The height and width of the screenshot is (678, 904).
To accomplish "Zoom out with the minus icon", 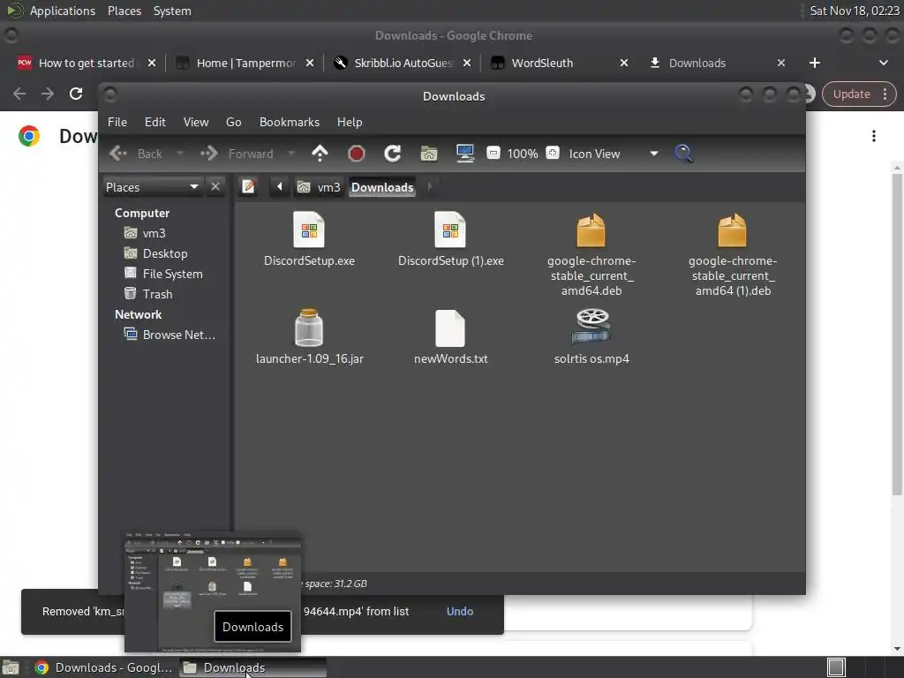I will 493,153.
